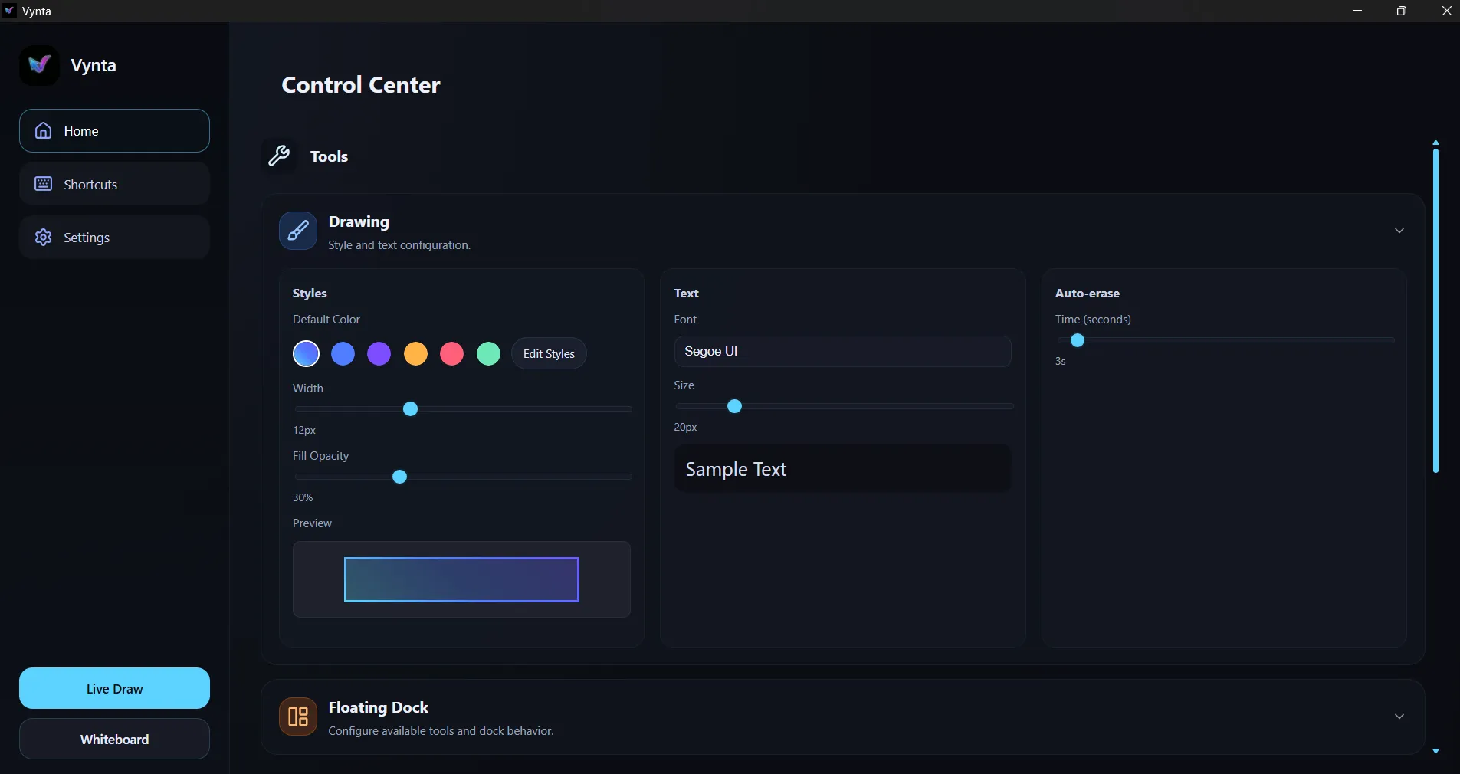Click the Drawing section title
The height and width of the screenshot is (774, 1460).
tap(359, 221)
